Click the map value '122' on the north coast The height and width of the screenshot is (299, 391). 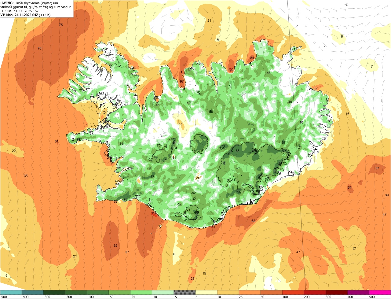tap(231, 70)
